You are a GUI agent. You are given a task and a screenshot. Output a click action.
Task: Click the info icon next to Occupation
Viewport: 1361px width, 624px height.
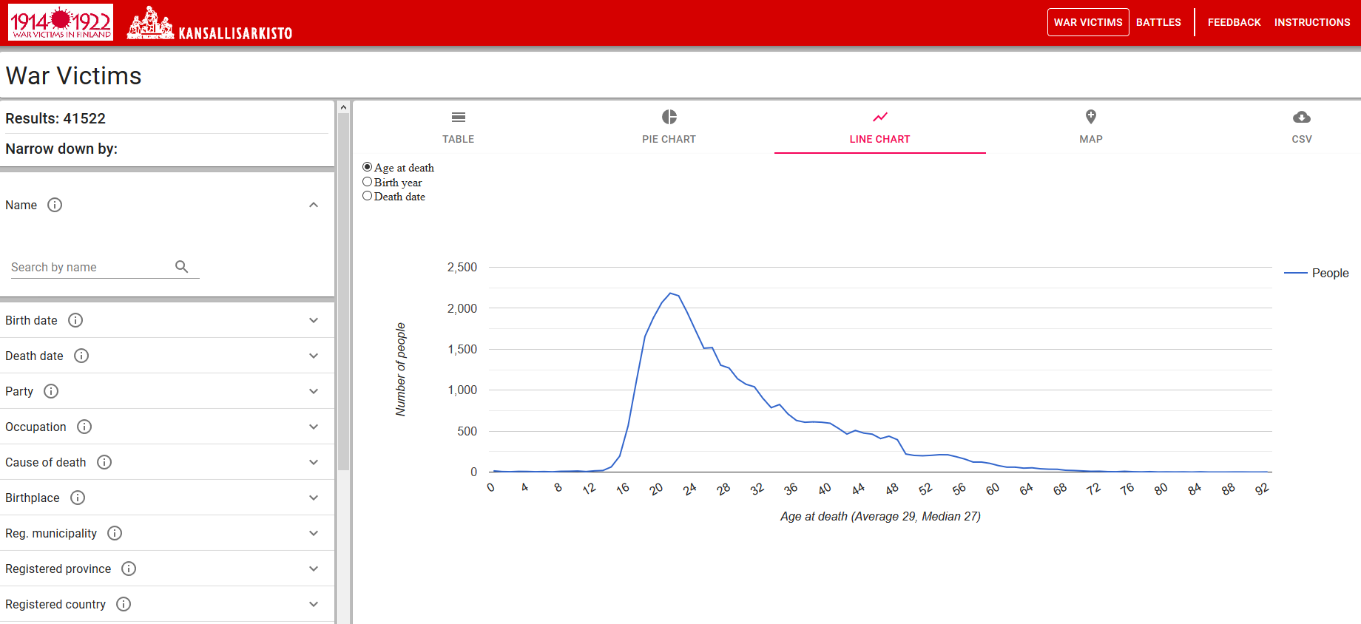click(x=84, y=427)
